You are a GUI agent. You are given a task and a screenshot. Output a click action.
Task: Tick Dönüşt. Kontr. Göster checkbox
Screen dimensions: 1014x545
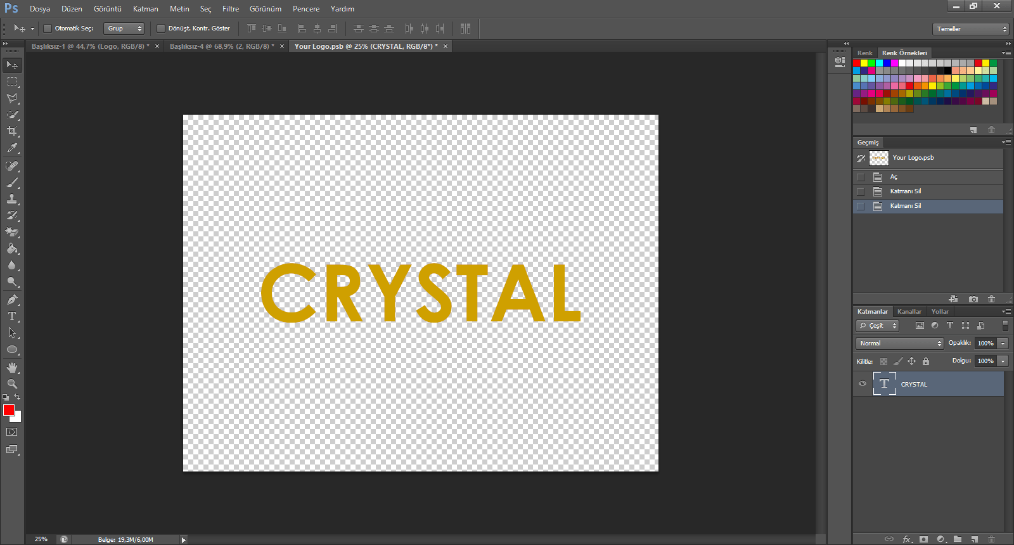161,29
